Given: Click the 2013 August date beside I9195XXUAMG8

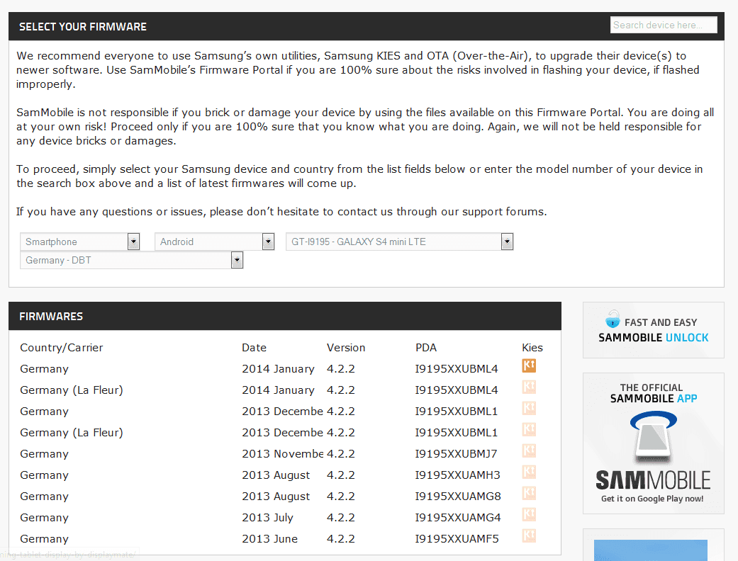Looking at the screenshot, I should [276, 496].
